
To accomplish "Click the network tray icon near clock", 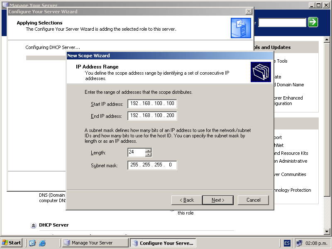I will click(x=299, y=243).
